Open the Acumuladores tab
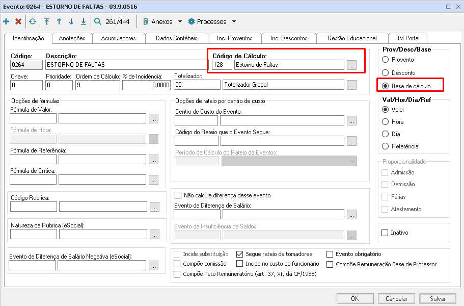464x306 pixels. click(x=118, y=38)
